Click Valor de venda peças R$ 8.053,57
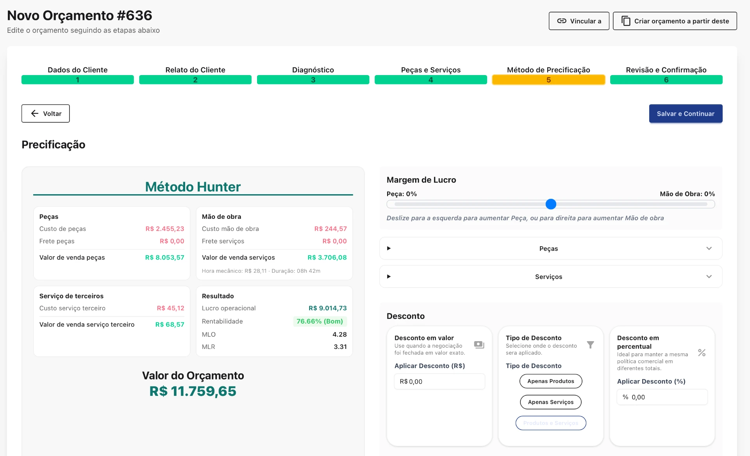This screenshot has height=456, width=750. point(164,258)
